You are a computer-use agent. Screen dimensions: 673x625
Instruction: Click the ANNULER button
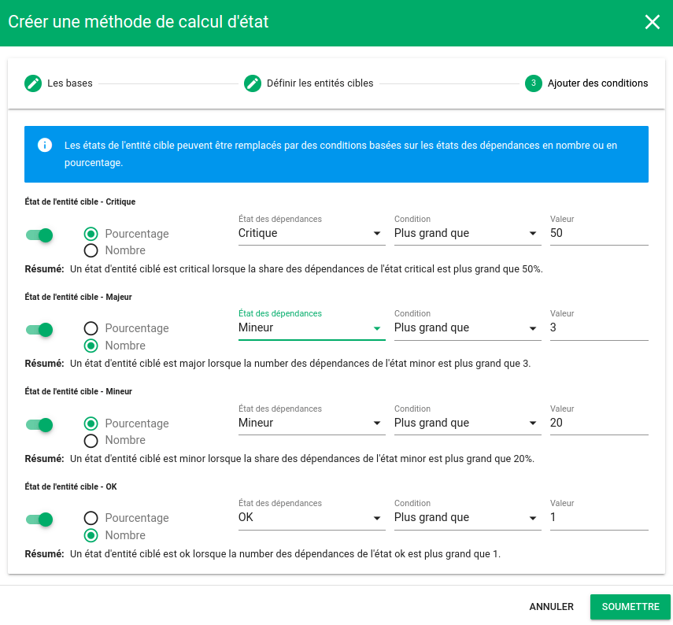click(551, 607)
